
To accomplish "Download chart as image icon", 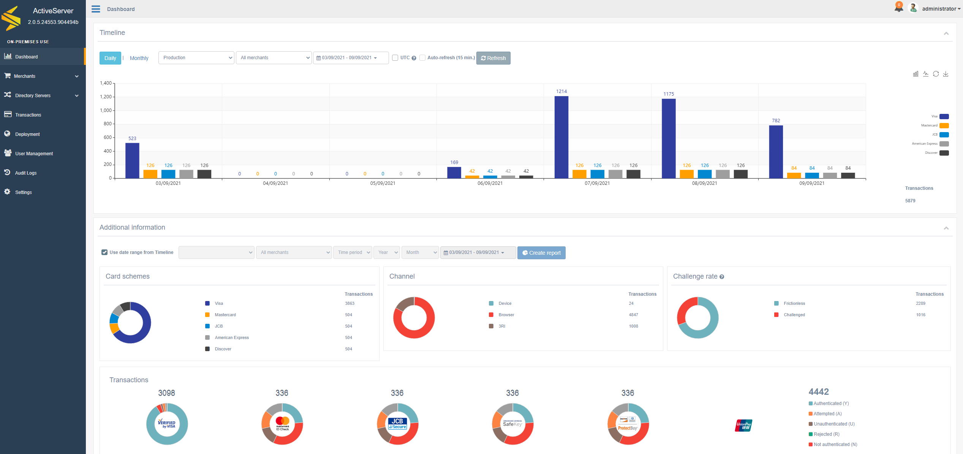I will click(x=946, y=74).
